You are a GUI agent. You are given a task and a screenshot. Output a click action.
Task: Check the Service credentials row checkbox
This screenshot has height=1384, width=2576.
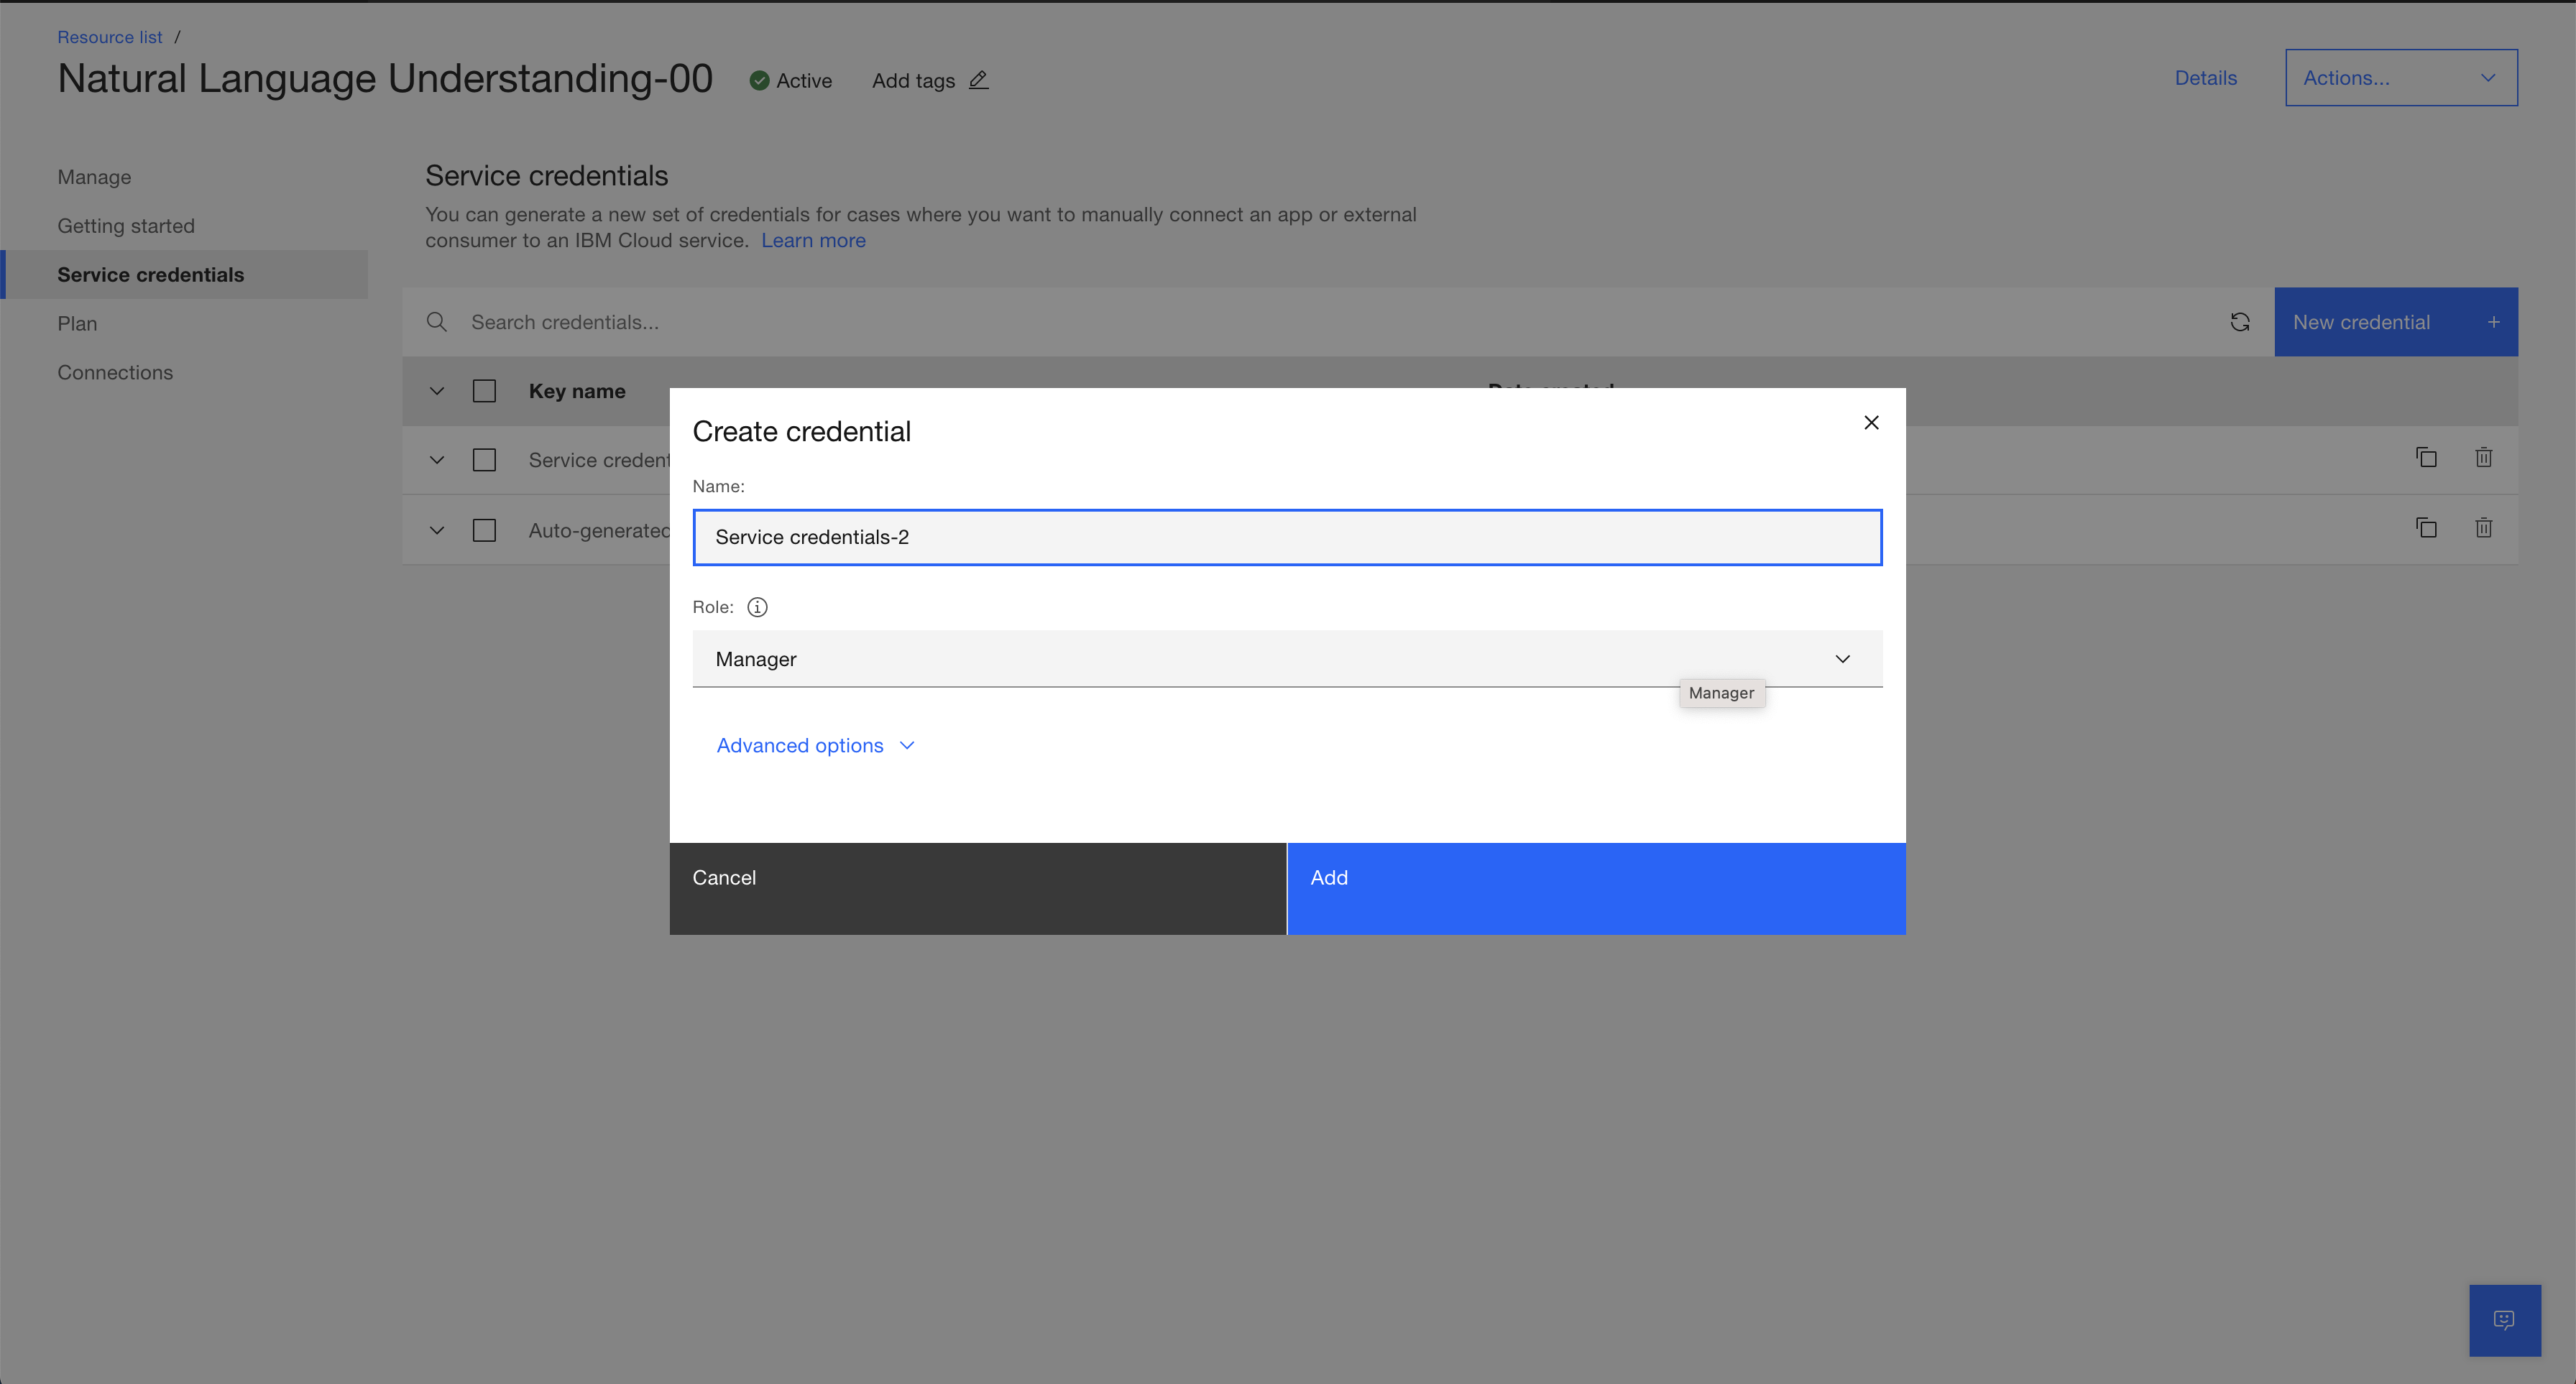click(x=484, y=460)
